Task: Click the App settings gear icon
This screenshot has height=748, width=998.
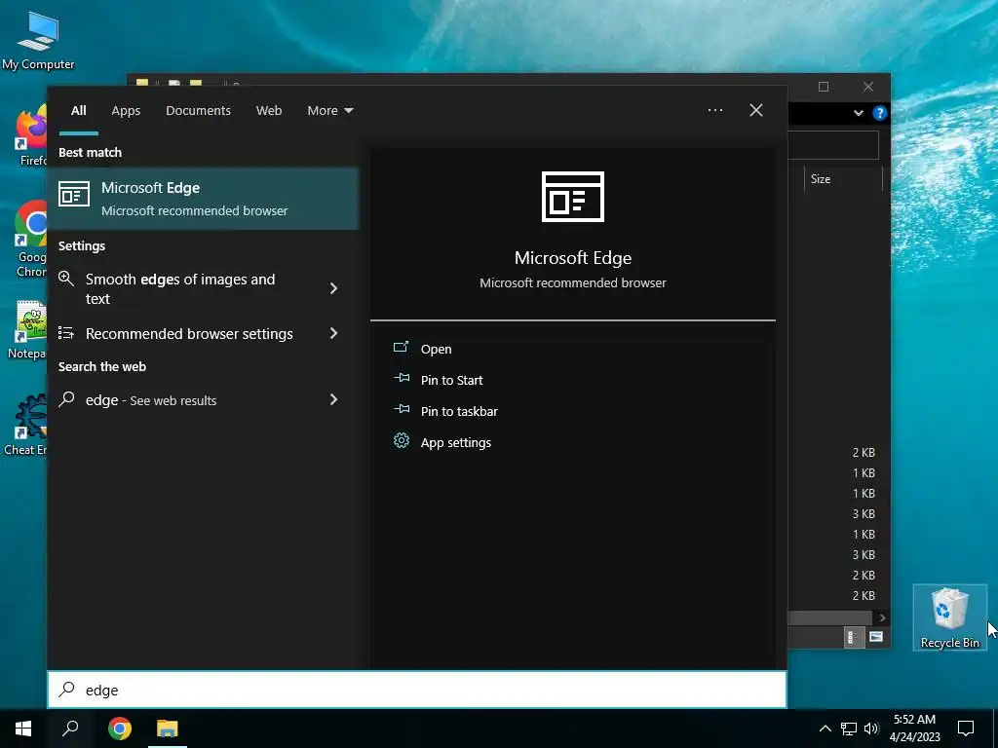Action: (401, 441)
